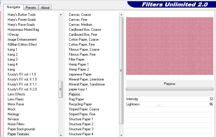Select the Rag Paper effect

click(76, 99)
